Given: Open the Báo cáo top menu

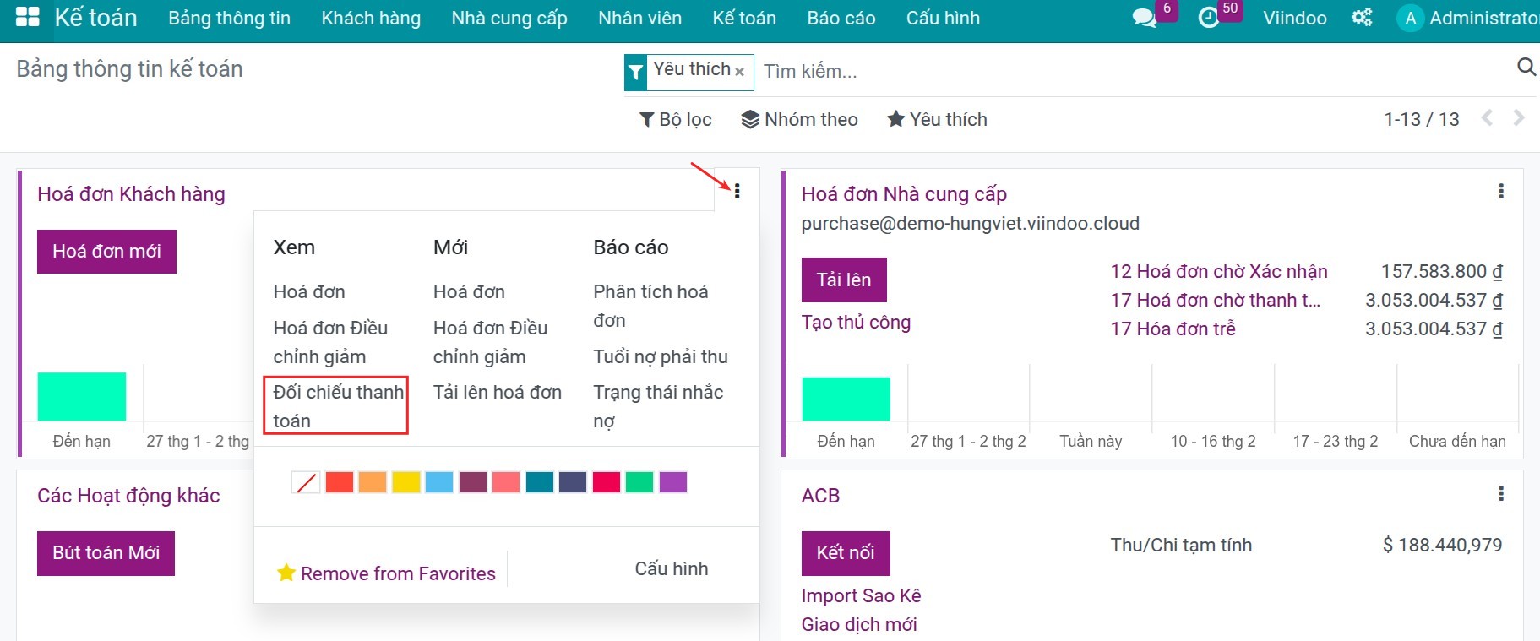Looking at the screenshot, I should (841, 18).
